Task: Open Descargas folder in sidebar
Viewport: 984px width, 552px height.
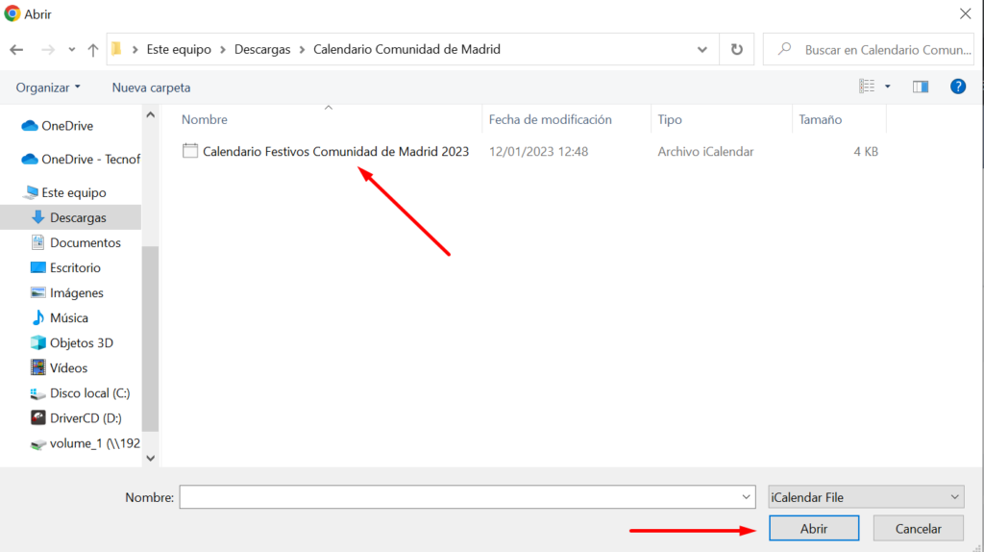Action: pos(70,217)
